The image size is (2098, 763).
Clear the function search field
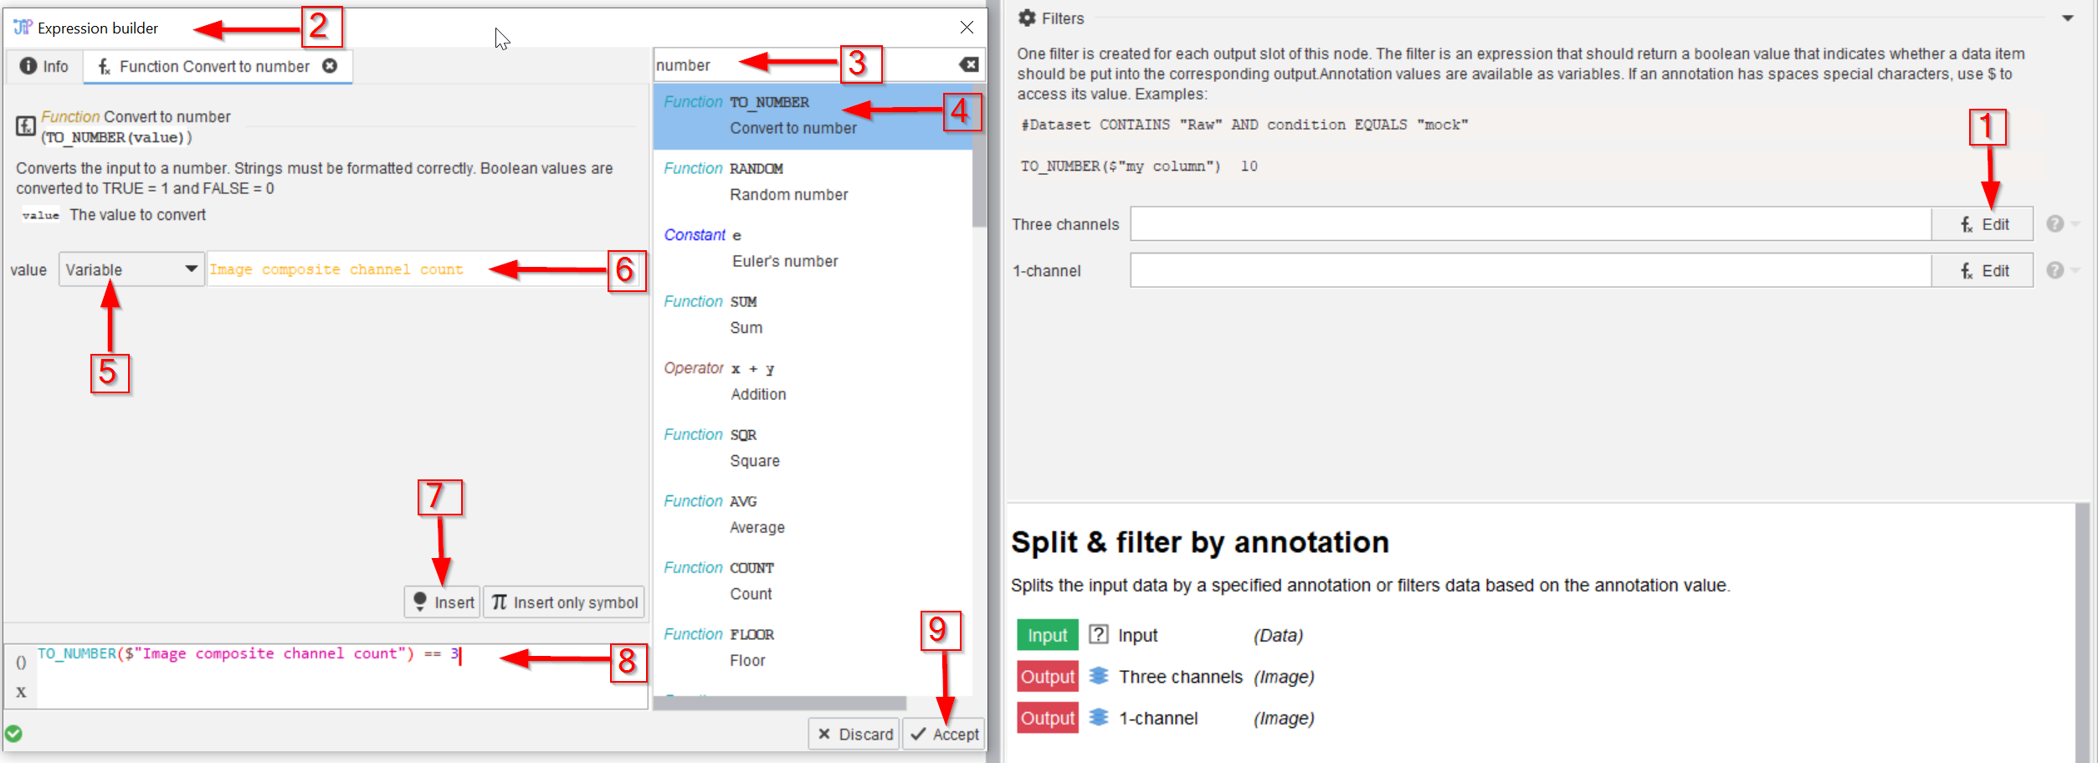pyautogui.click(x=968, y=65)
